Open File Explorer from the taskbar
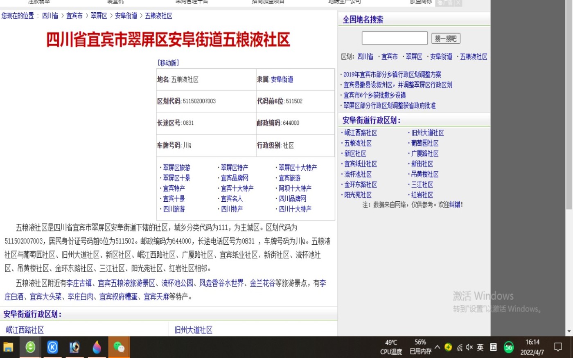The width and height of the screenshot is (573, 358). (x=8, y=347)
